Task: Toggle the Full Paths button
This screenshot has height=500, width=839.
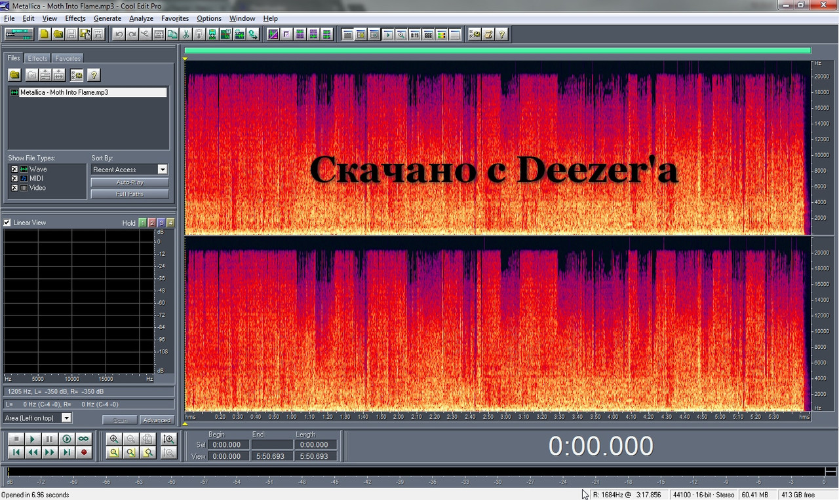Action: coord(130,194)
